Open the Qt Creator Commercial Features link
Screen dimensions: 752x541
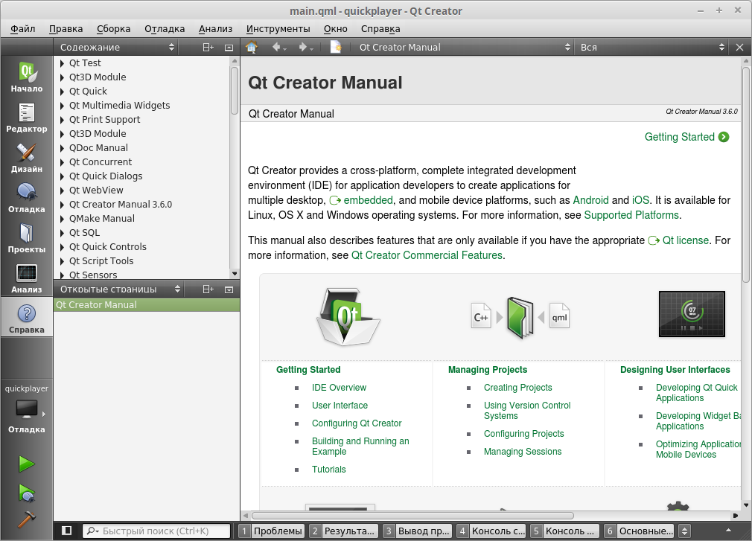[427, 255]
